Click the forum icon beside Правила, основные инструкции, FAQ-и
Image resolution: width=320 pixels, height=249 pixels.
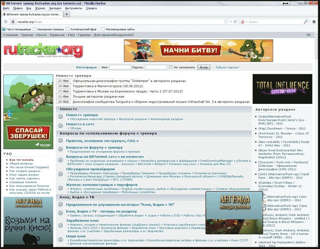pos(60,140)
